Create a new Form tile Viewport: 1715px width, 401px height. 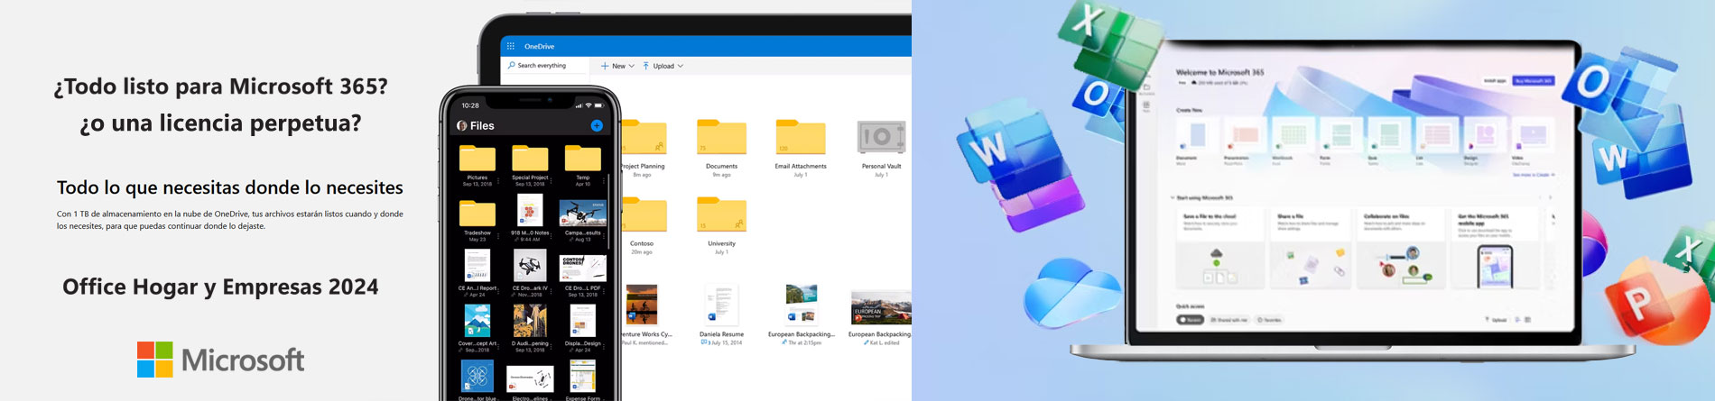1341,136
